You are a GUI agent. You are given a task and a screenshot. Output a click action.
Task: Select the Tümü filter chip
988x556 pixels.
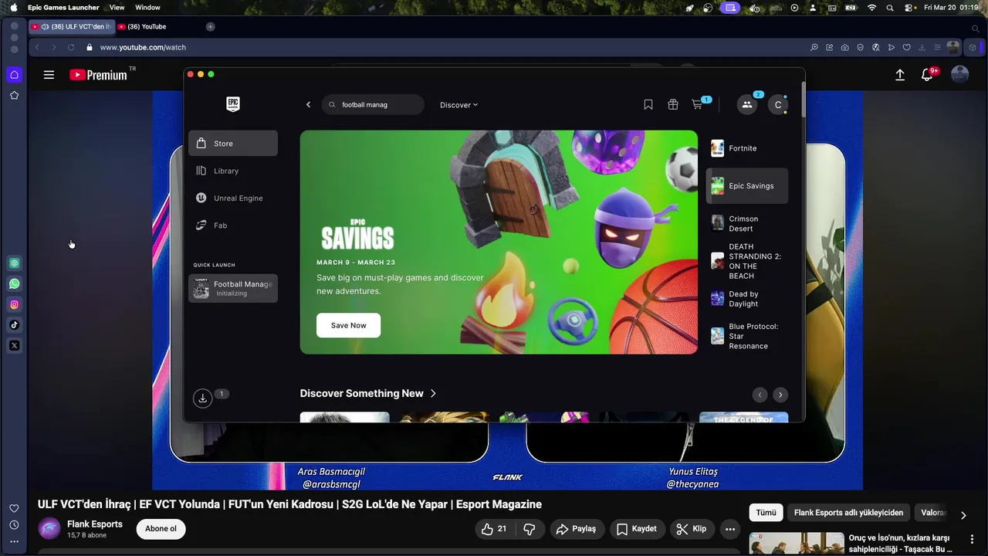(766, 513)
